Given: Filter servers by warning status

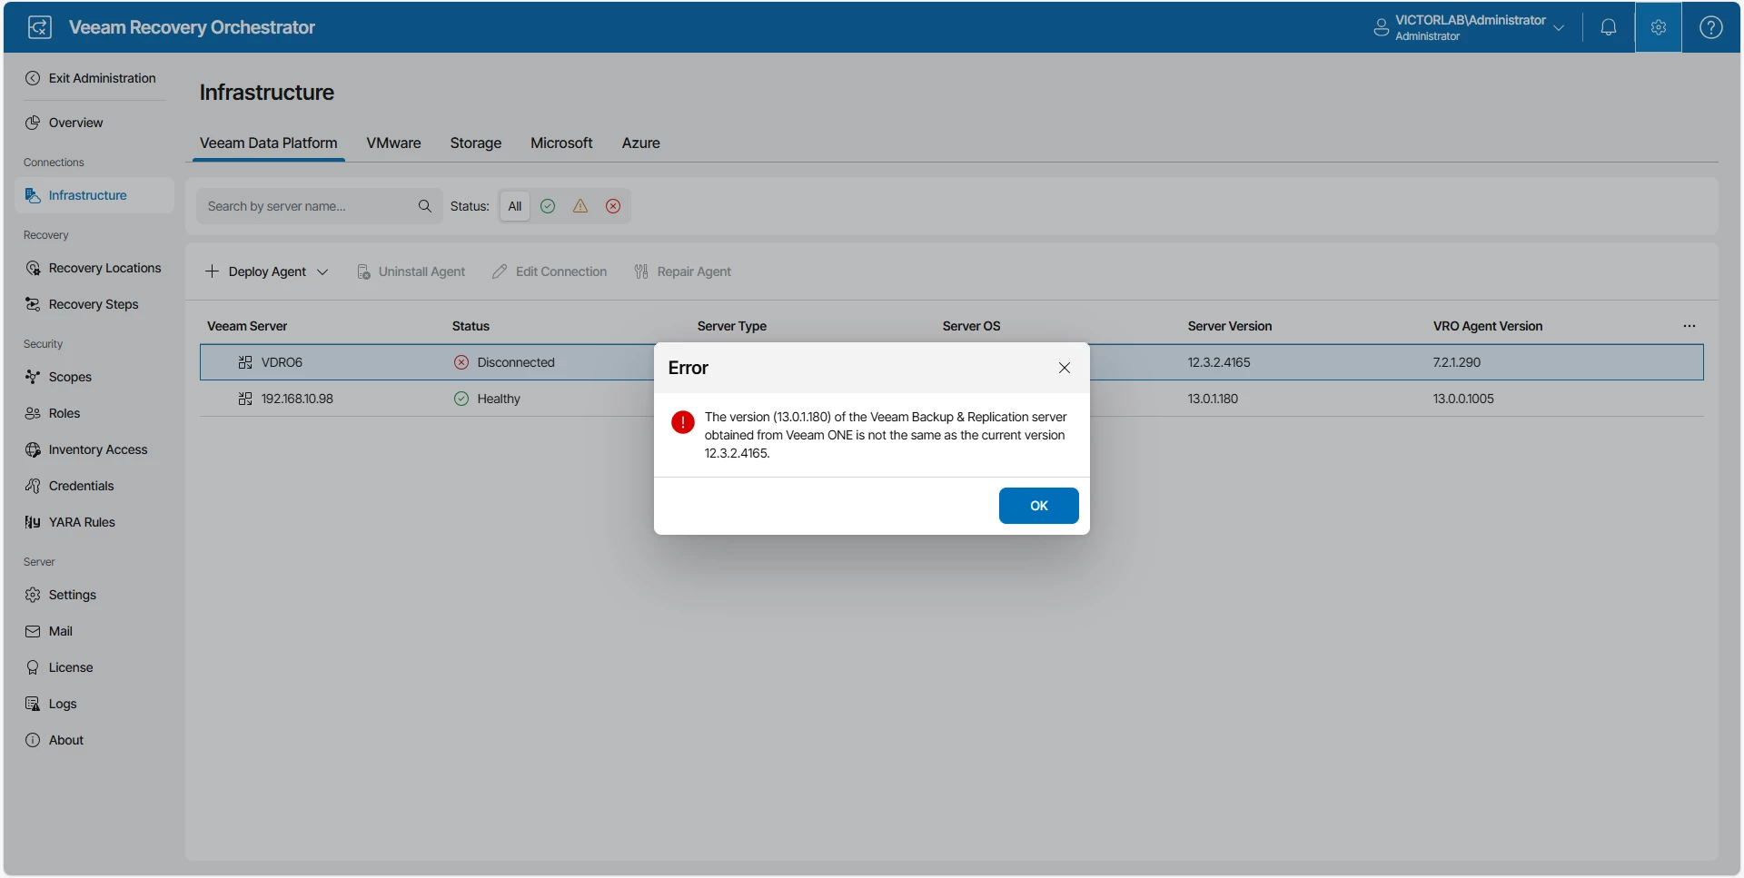Looking at the screenshot, I should point(580,206).
